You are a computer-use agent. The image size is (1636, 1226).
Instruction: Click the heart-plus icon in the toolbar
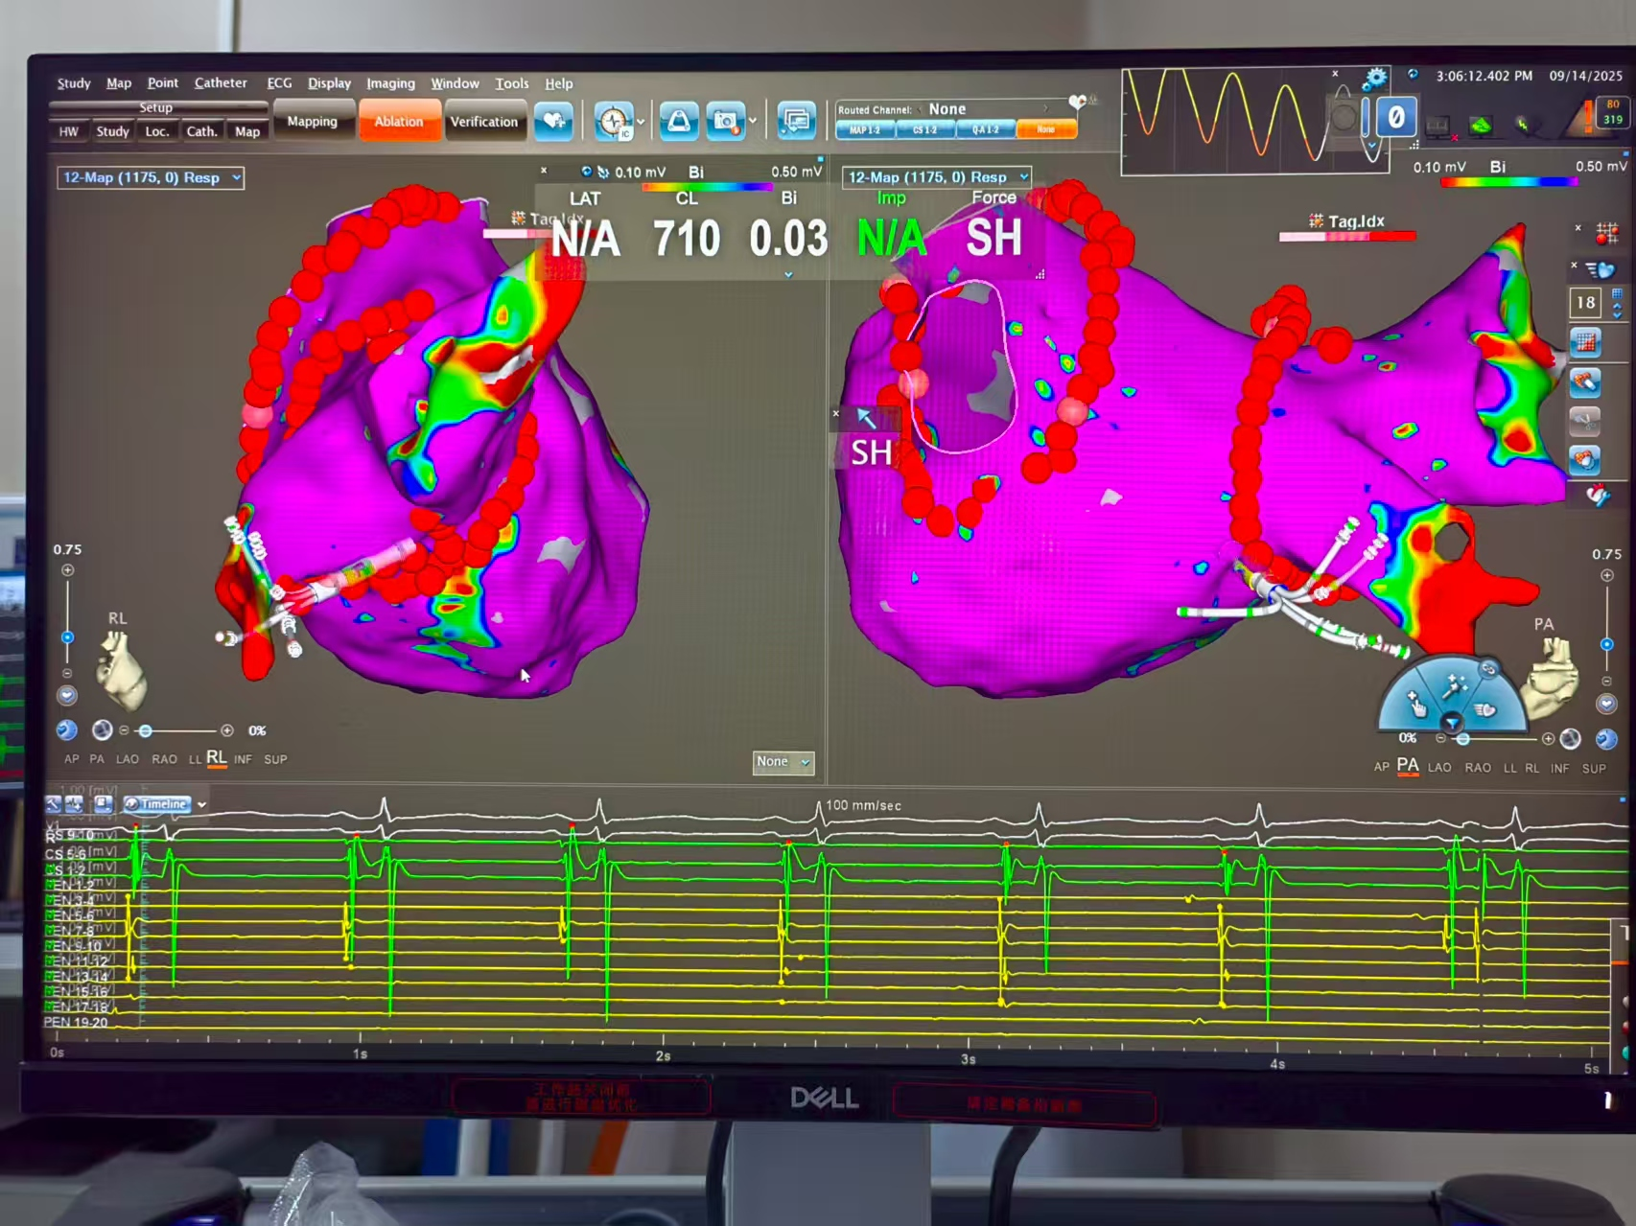(x=553, y=122)
